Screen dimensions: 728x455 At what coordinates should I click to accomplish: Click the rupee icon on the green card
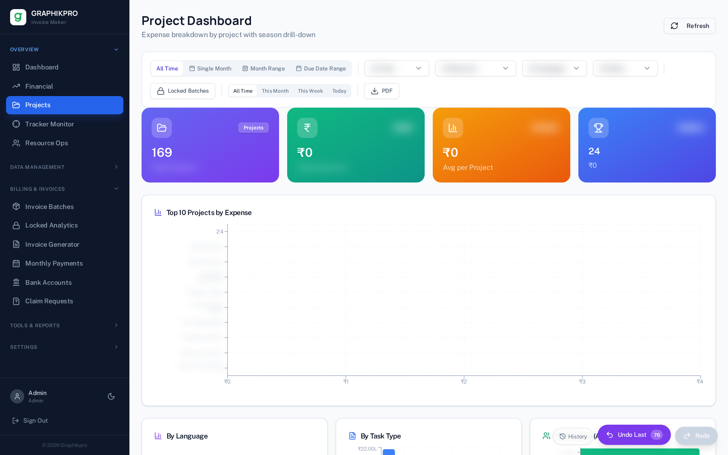307,128
